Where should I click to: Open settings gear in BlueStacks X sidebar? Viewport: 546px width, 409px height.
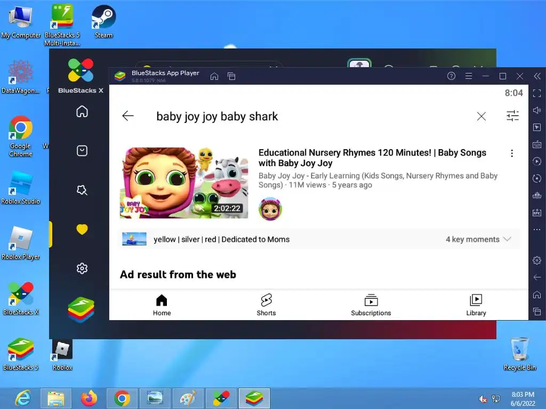click(82, 268)
